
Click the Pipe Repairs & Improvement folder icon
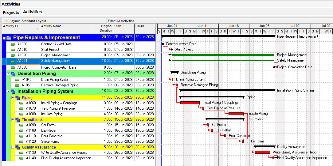coord(9,38)
